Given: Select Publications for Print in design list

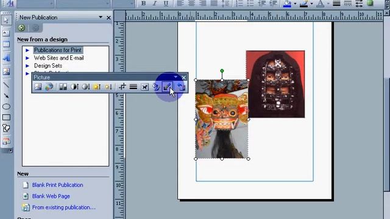Looking at the screenshot, I should click(58, 50).
